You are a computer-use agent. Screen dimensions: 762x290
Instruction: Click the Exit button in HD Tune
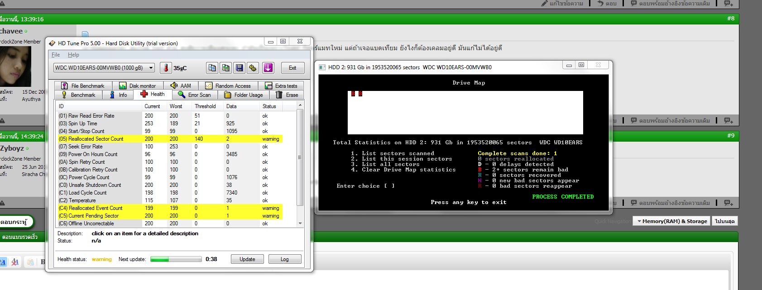click(x=292, y=68)
